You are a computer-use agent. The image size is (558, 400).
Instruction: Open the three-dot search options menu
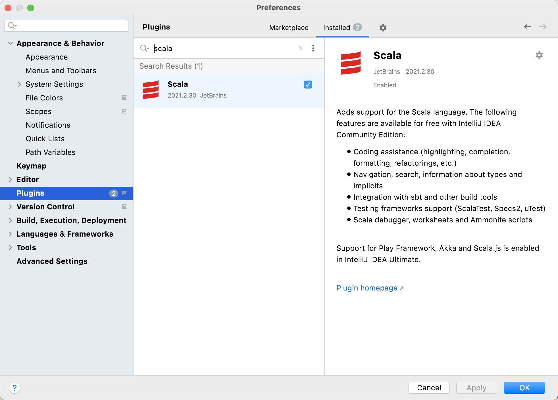[313, 48]
